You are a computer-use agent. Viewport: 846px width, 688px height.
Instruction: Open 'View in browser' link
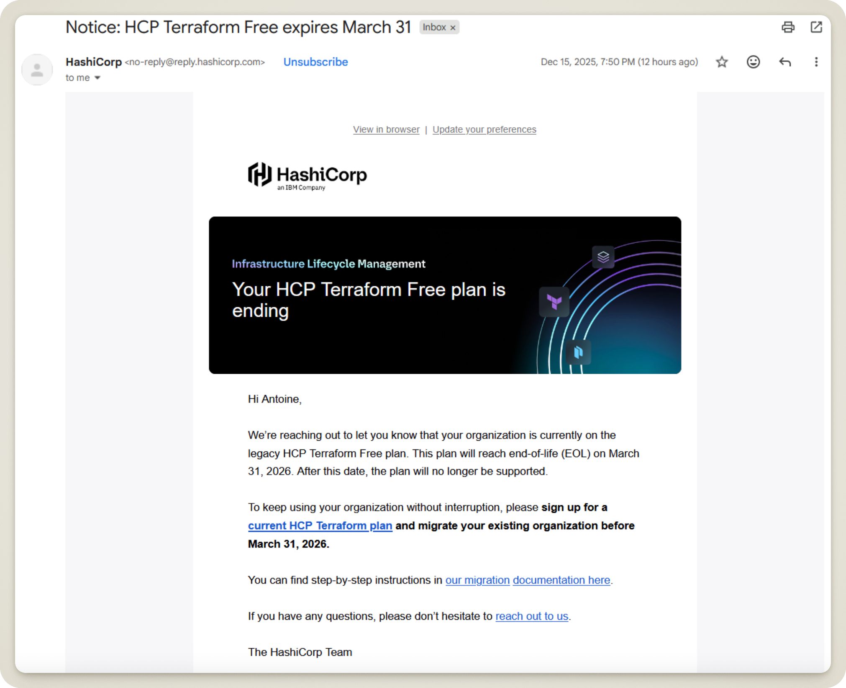tap(386, 129)
